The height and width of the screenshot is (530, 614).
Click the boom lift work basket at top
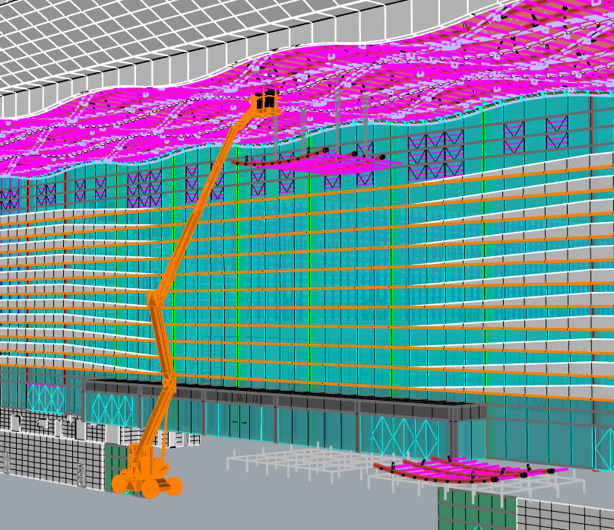pyautogui.click(x=265, y=101)
